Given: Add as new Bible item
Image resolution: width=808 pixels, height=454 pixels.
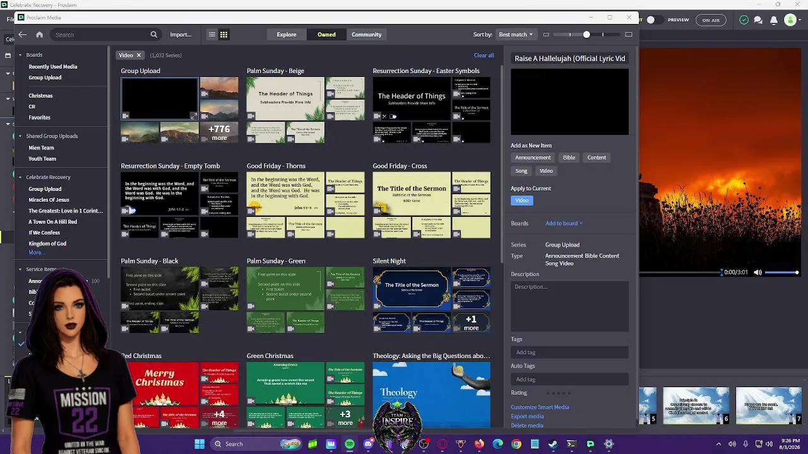Looking at the screenshot, I should pos(569,158).
